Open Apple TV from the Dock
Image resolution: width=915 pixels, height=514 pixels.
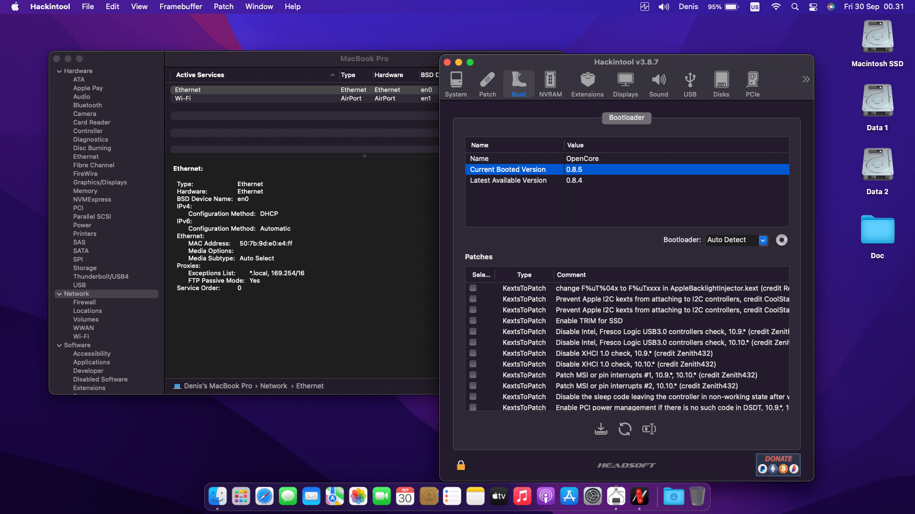tap(499, 496)
